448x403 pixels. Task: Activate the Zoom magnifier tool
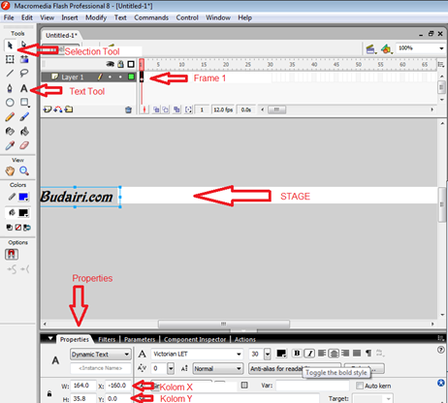(24, 170)
